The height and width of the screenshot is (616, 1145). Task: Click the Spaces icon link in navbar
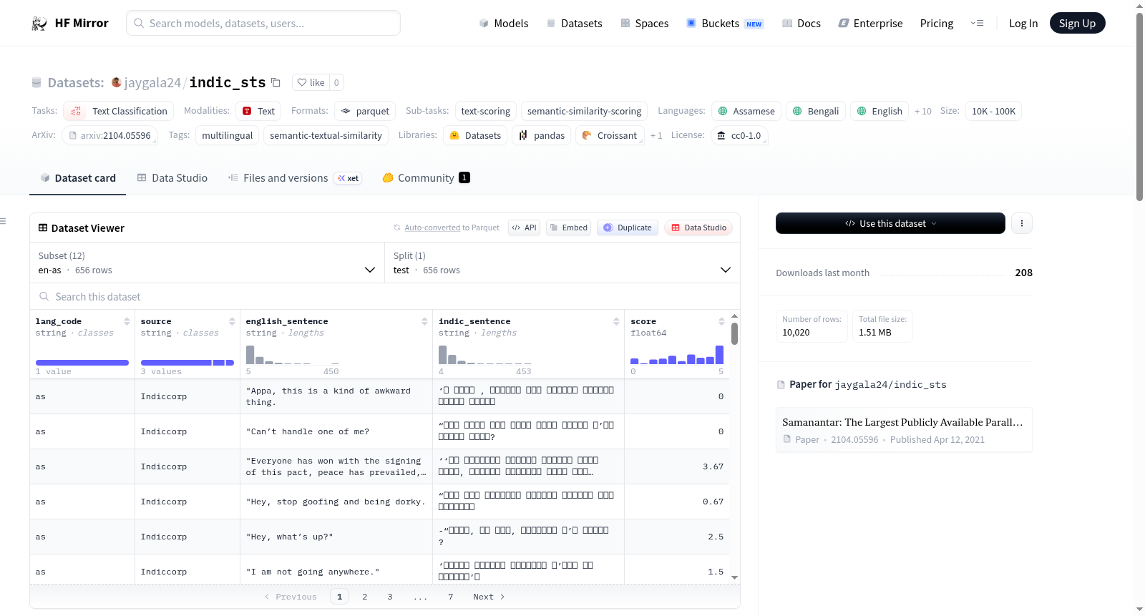click(x=645, y=23)
